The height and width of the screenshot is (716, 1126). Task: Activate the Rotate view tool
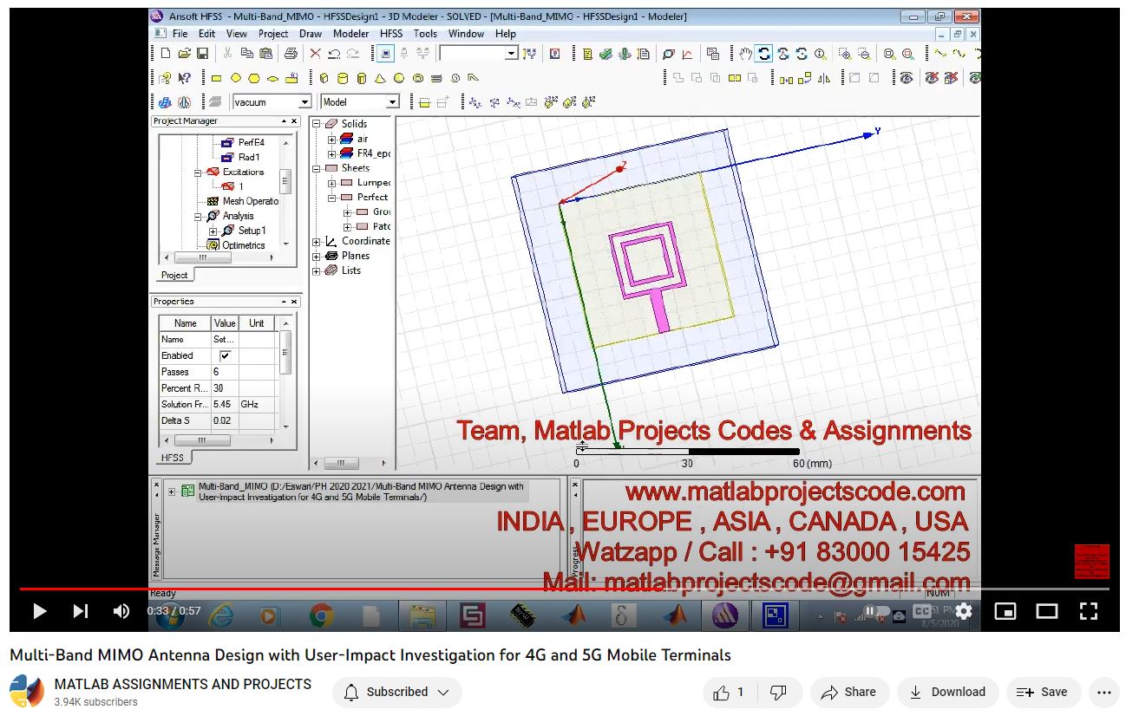pos(763,54)
